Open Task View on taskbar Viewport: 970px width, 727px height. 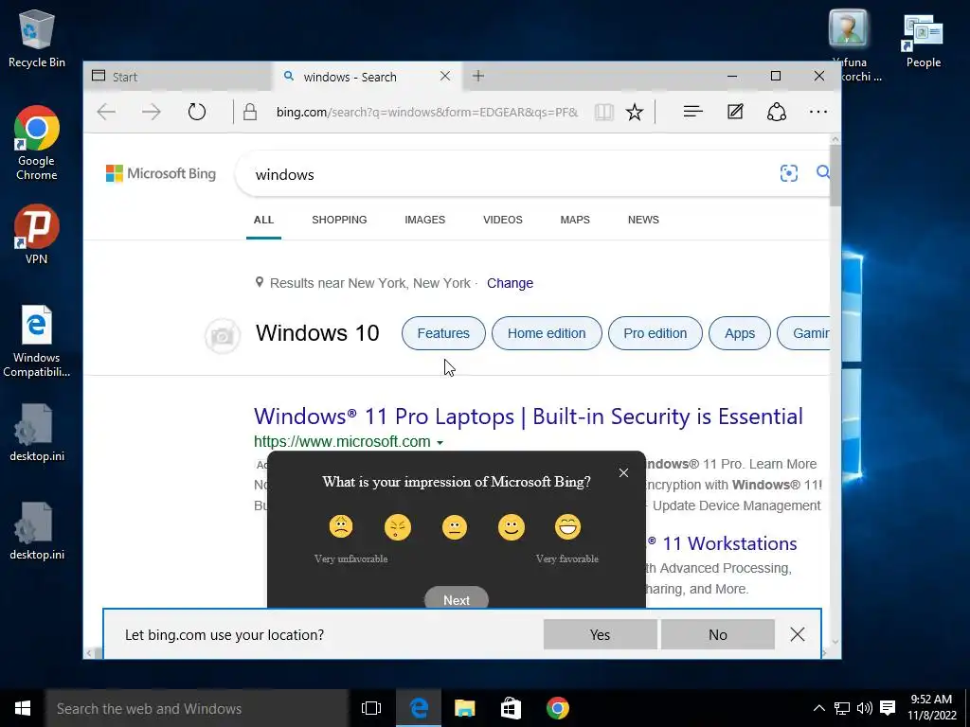[x=371, y=708]
